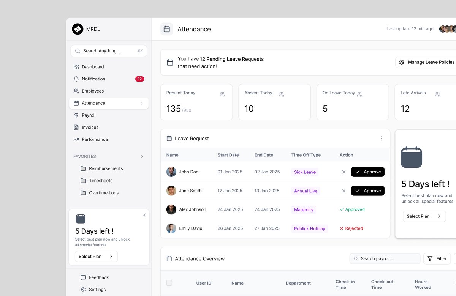
Task: Click the Performance trend icon
Action: pyautogui.click(x=76, y=140)
